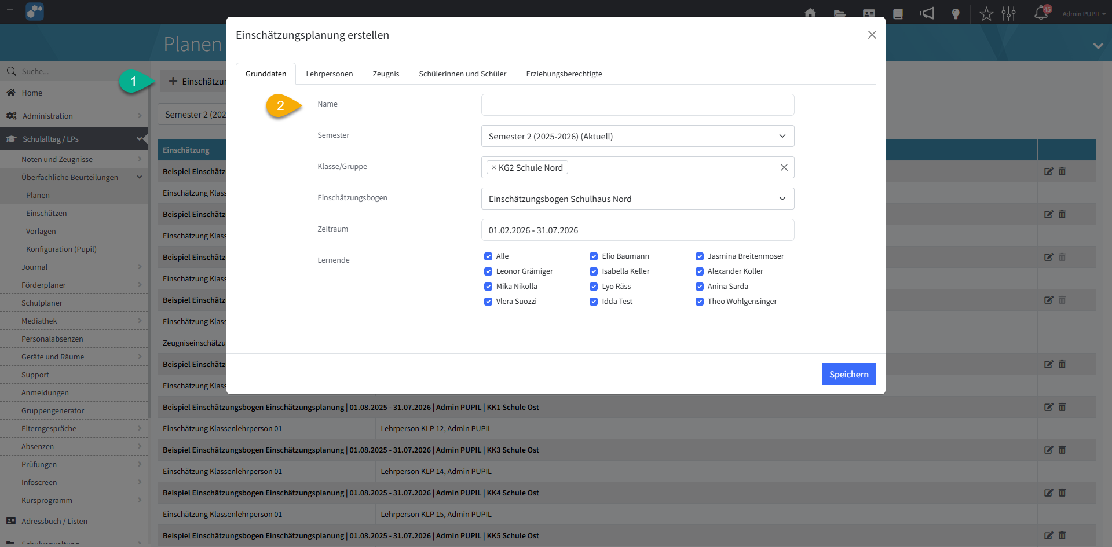Uncheck Mika Nikolla
1112x547 pixels.
coord(488,287)
